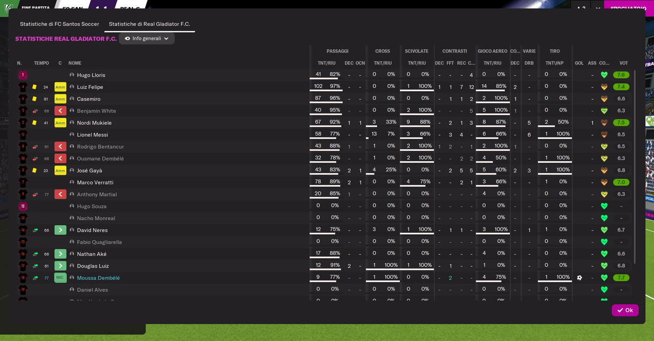
Task: Go to the Spogliatoio button
Action: click(629, 8)
